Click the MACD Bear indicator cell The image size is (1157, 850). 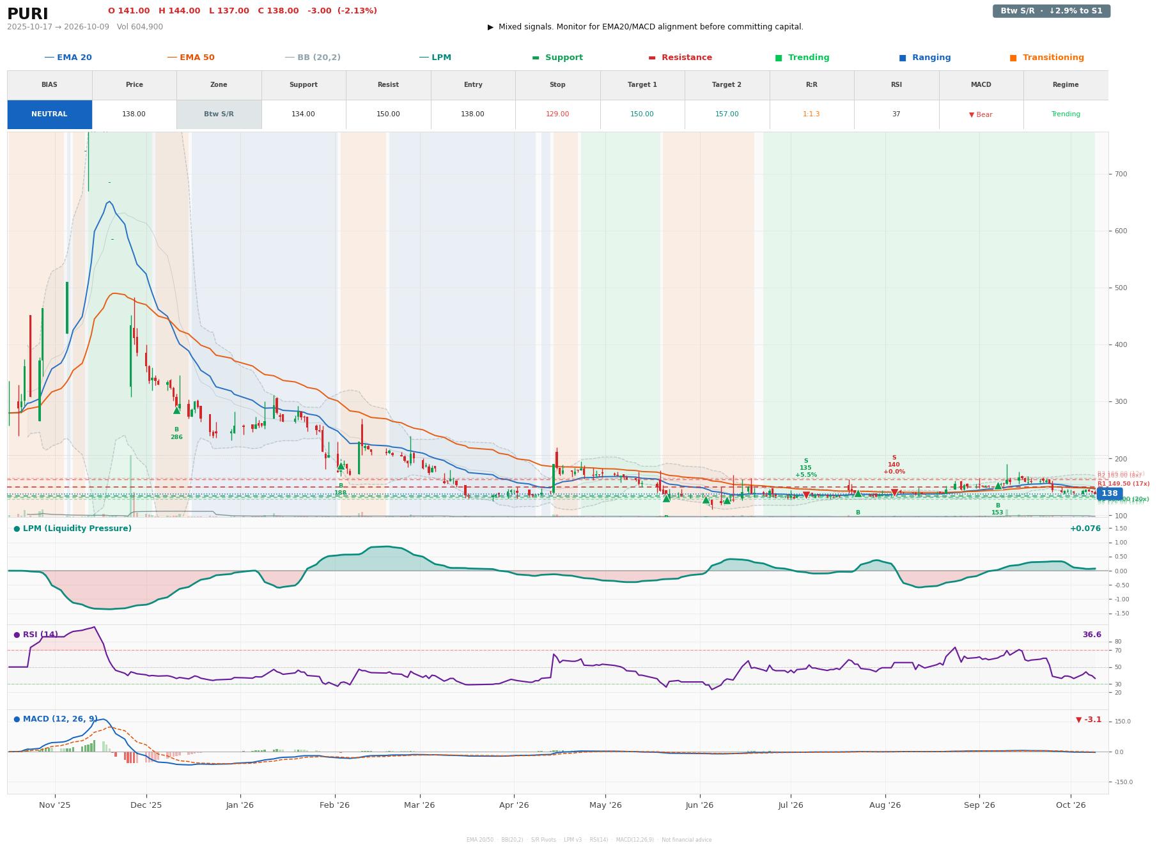click(981, 114)
